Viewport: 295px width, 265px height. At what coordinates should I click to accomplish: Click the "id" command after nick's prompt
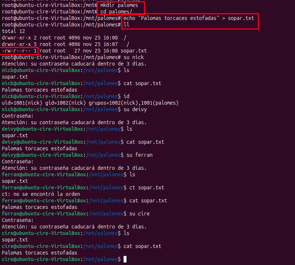[126, 96]
